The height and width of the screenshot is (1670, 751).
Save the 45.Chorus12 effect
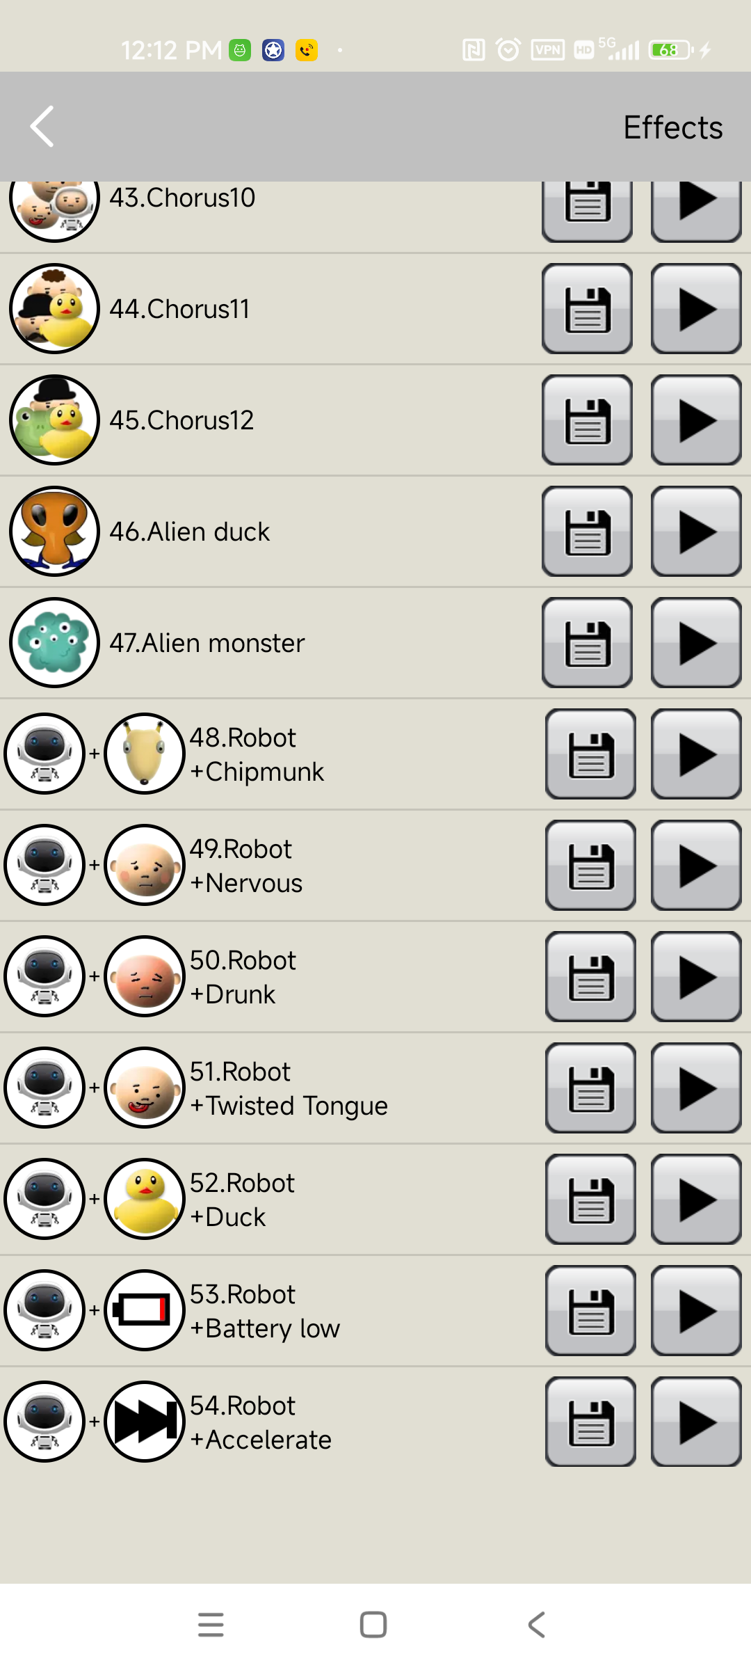(588, 420)
